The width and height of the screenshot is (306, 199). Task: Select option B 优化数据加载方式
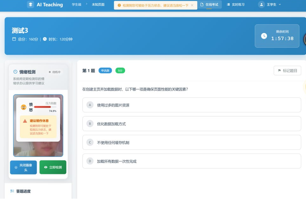191,123
